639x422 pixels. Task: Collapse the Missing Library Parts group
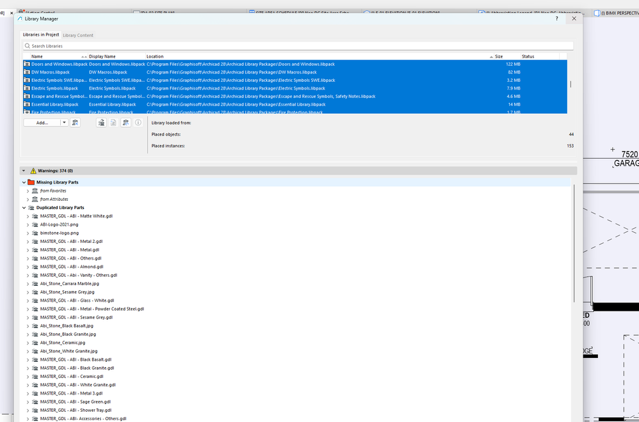click(24, 182)
